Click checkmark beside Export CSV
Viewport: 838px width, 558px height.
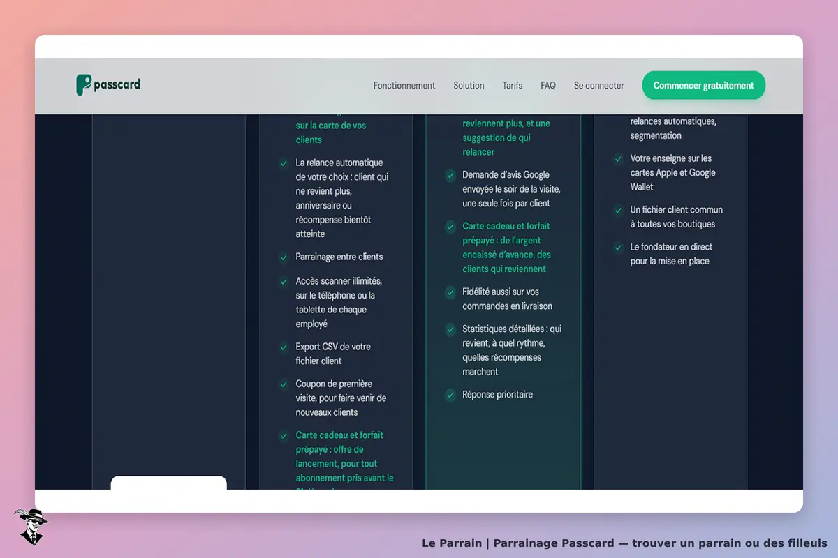[284, 347]
